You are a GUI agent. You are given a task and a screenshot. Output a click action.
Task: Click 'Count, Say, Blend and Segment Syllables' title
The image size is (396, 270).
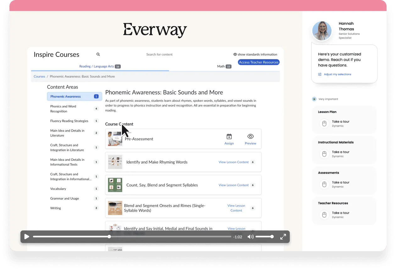162,185
